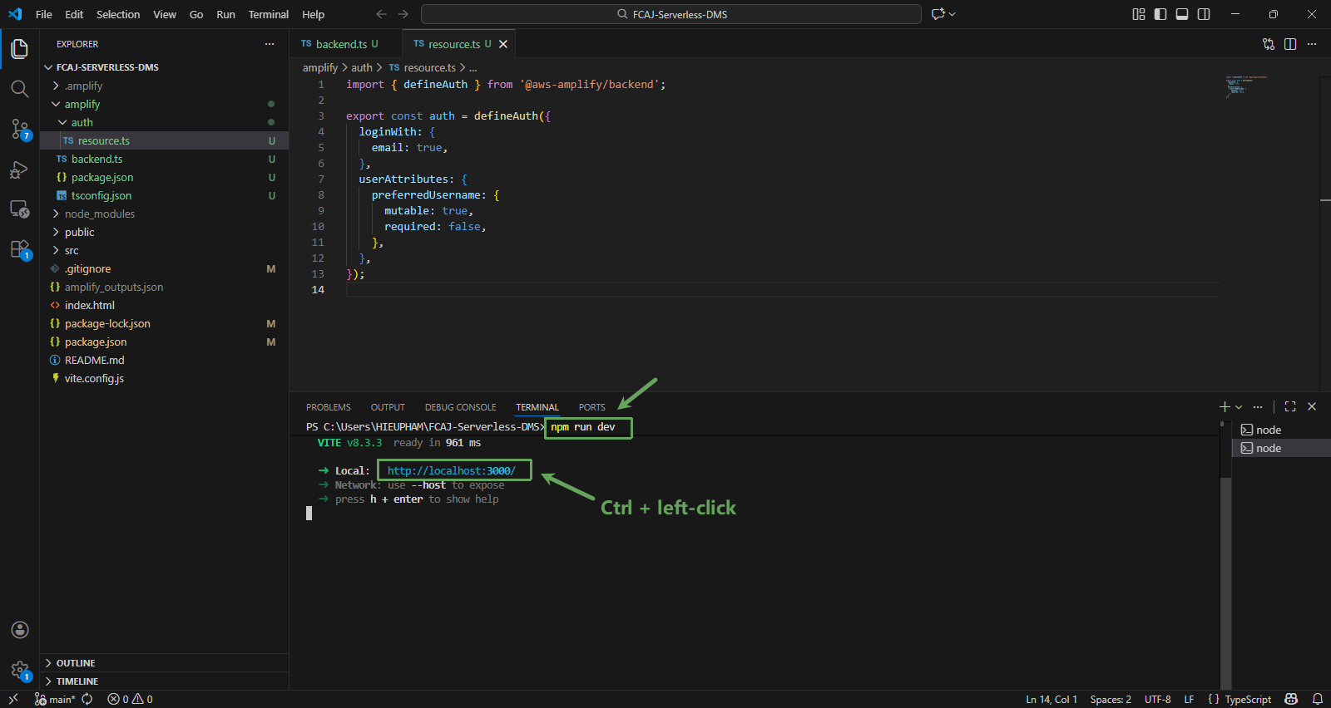Open the Customize Layout icon in title bar
This screenshot has width=1331, height=708.
click(x=1139, y=14)
